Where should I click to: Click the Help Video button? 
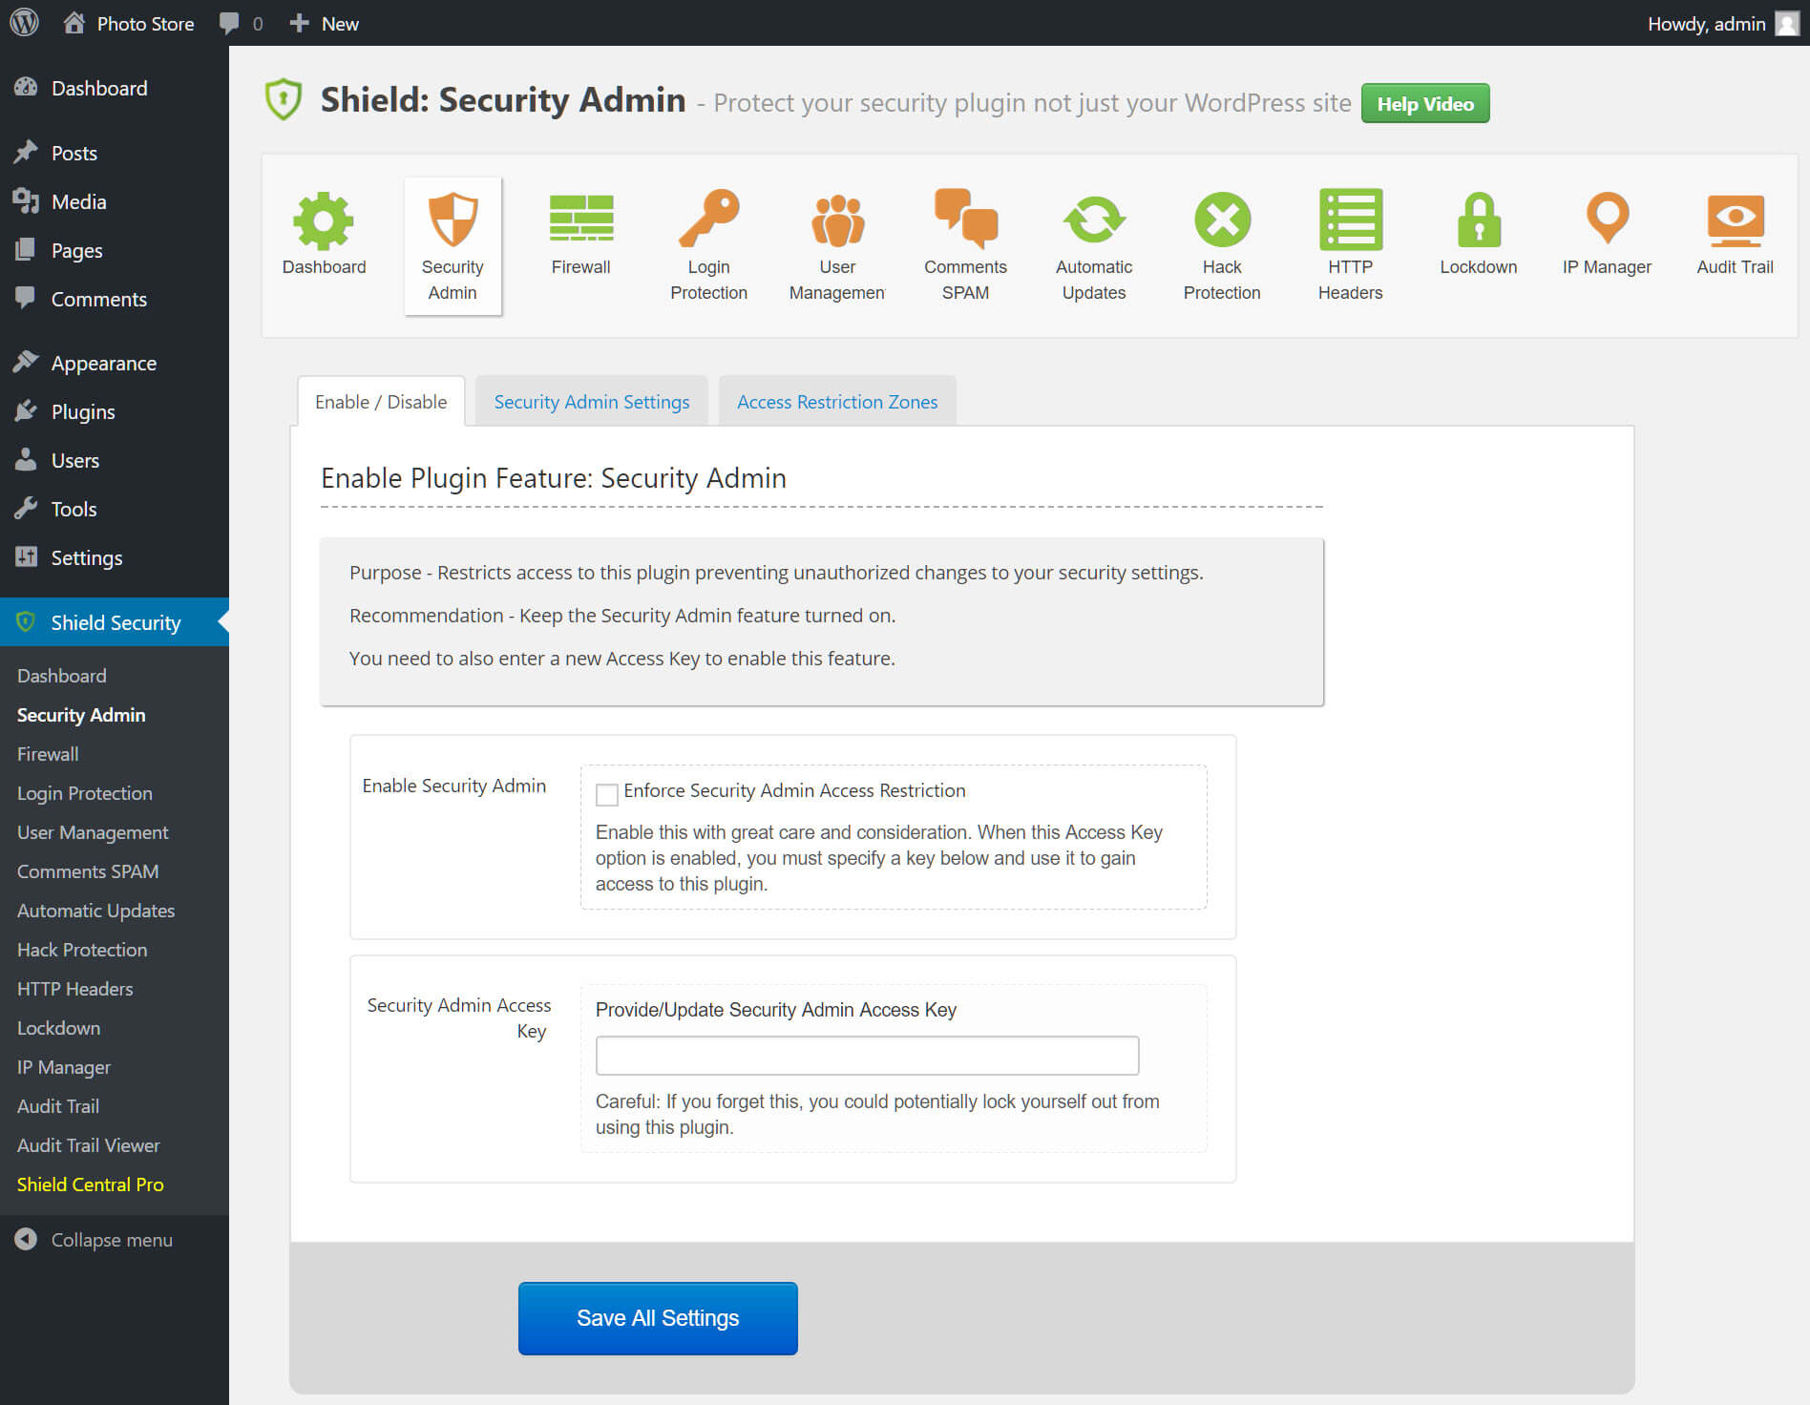tap(1425, 103)
